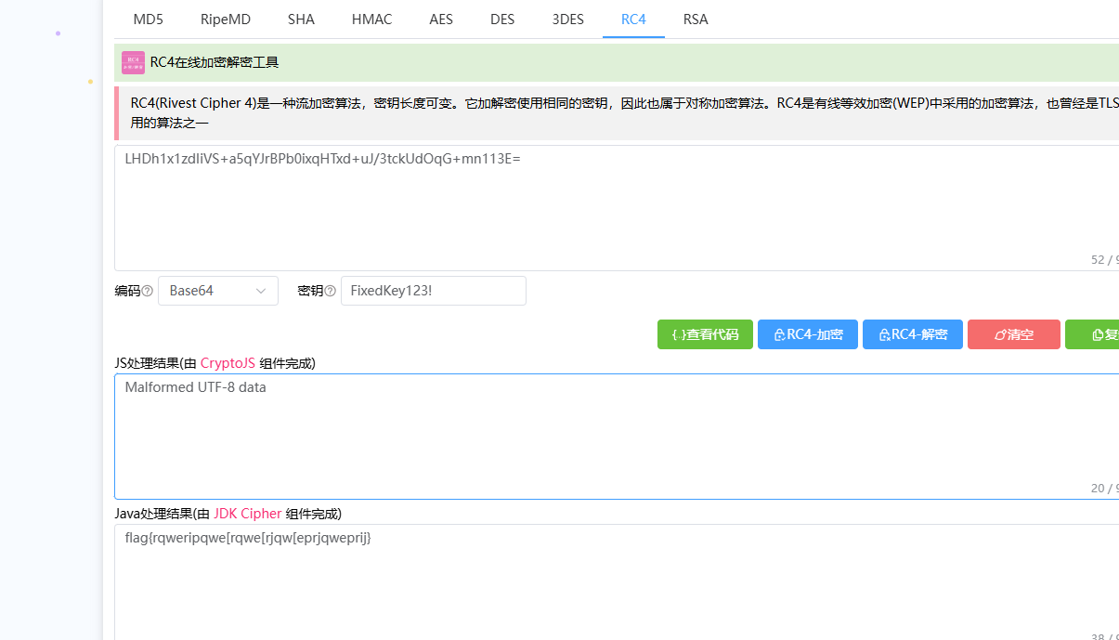
Task: Click the JS result box showing Malformed UTF-8
Action: coord(613,437)
